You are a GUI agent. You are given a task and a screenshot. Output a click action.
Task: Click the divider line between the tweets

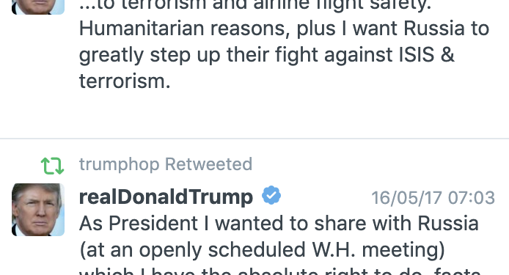pyautogui.click(x=254, y=139)
